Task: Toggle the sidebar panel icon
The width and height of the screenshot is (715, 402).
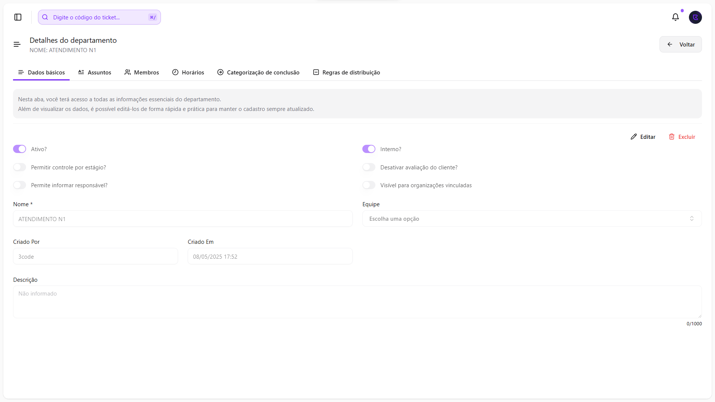Action: point(18,17)
